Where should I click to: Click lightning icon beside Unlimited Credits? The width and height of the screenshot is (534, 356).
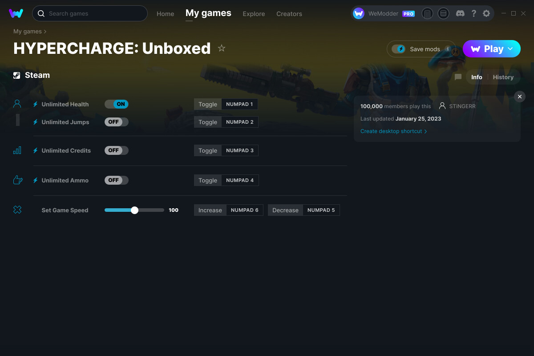coord(36,150)
